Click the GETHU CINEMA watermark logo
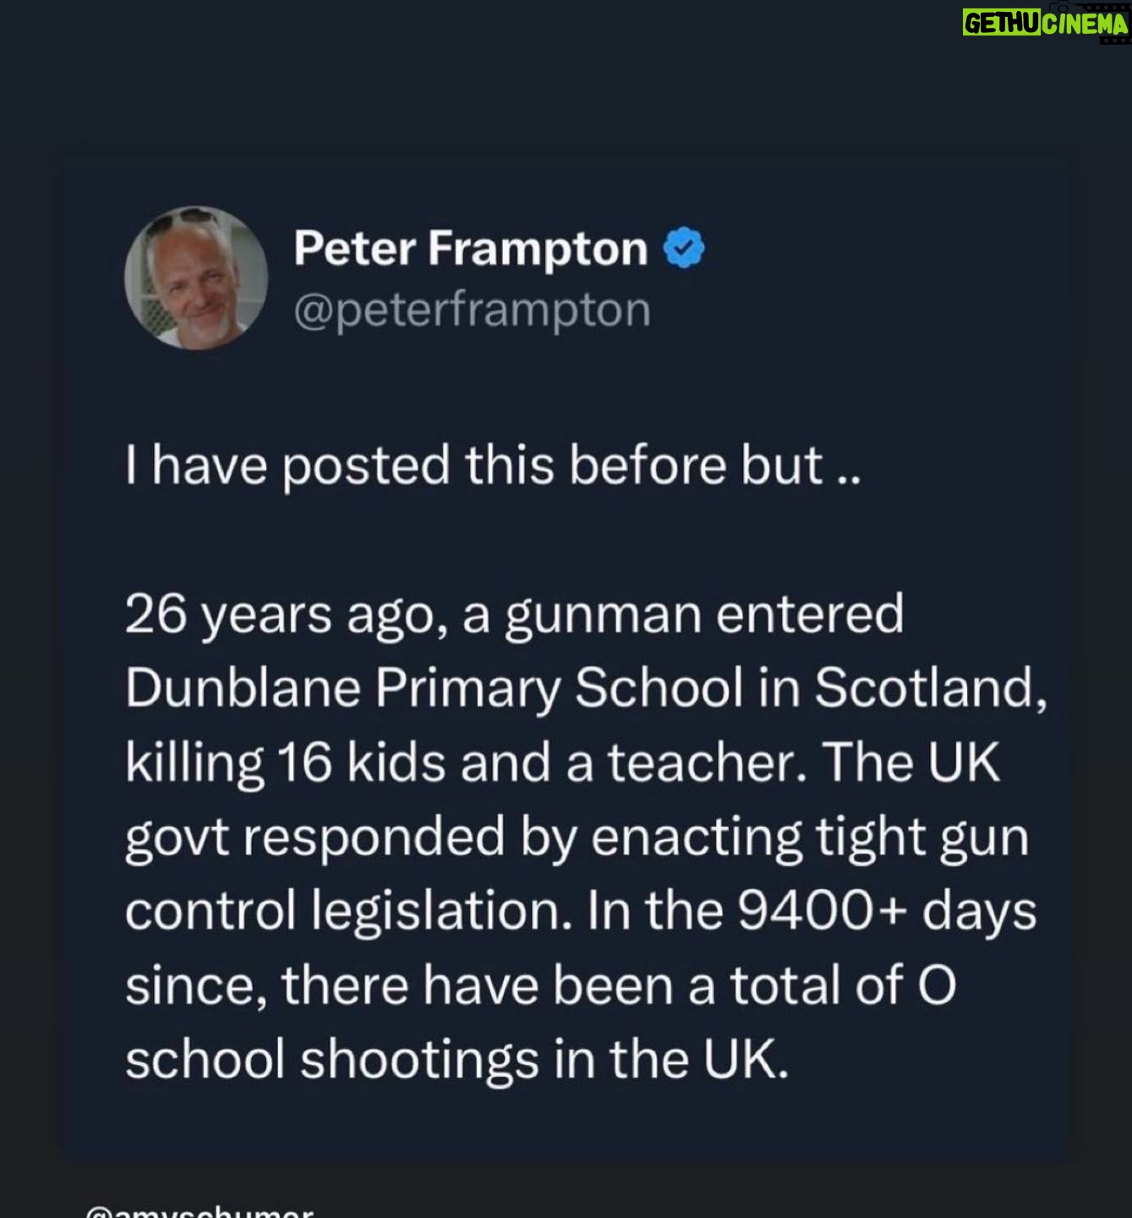 point(1045,24)
